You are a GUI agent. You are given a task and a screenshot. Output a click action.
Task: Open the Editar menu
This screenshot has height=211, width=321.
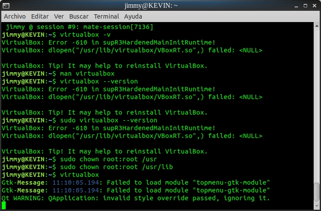(40, 16)
